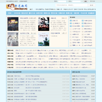102x102 pixels.
Task: Open 排行榜 rankings in the navigation bar
Action: (76, 13)
